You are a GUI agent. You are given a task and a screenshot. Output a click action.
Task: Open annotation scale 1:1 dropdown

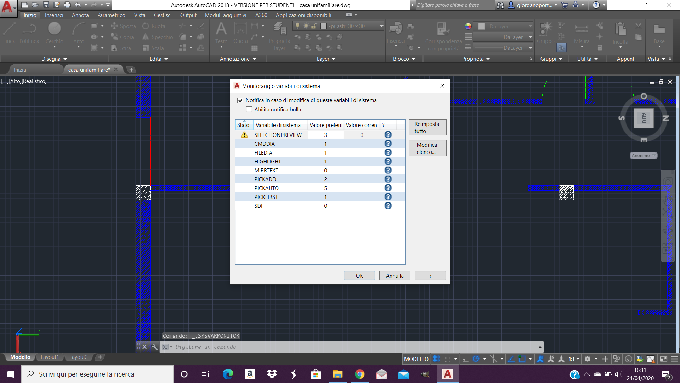tap(574, 359)
